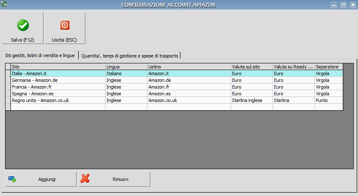Click the Amazon.co.uk Listino cell
Image resolution: width=358 pixels, height=196 pixels.
tap(189, 100)
